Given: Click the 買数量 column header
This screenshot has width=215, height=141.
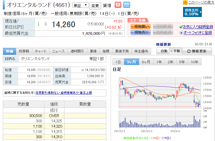Looking at the screenshot, I should (x=85, y=104).
